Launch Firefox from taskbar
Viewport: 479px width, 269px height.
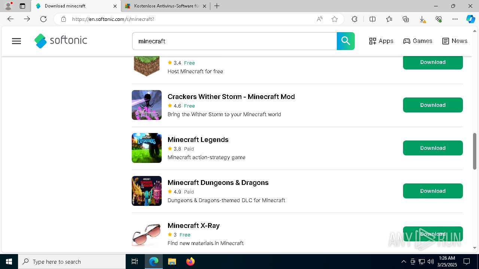[190, 262]
